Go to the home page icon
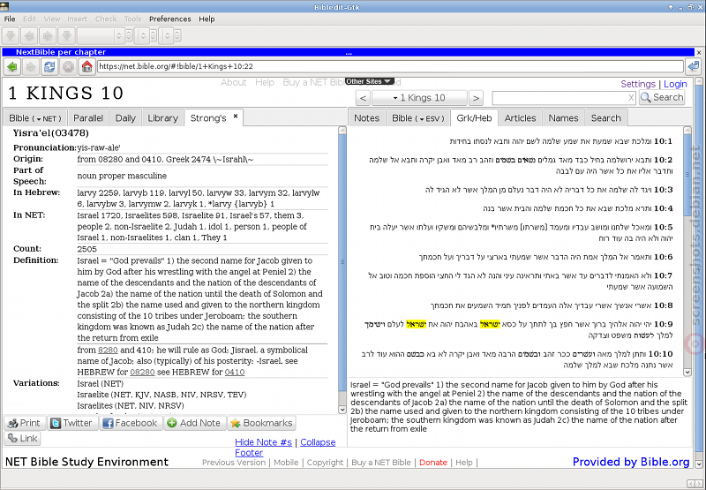706x490 pixels. (x=86, y=67)
